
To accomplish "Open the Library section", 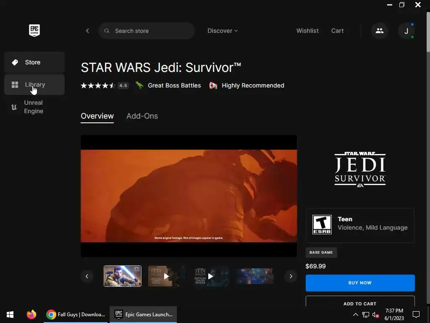I will [x=34, y=85].
